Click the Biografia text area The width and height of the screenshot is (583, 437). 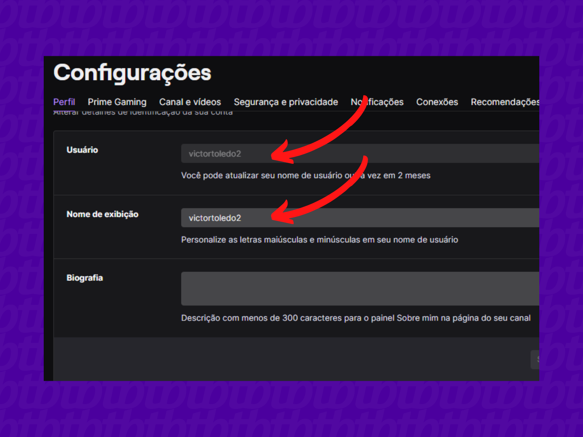point(360,289)
